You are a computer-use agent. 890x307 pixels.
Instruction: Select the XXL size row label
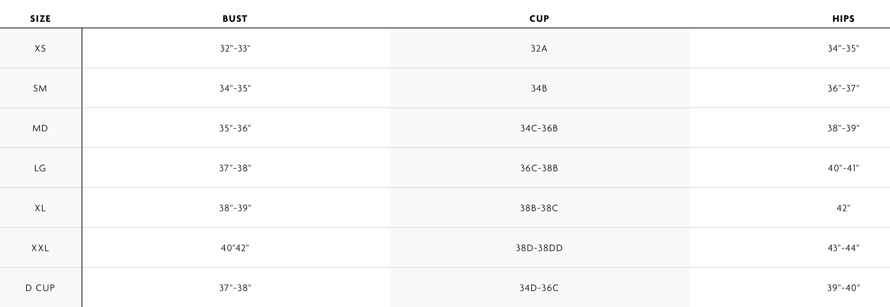(x=40, y=248)
